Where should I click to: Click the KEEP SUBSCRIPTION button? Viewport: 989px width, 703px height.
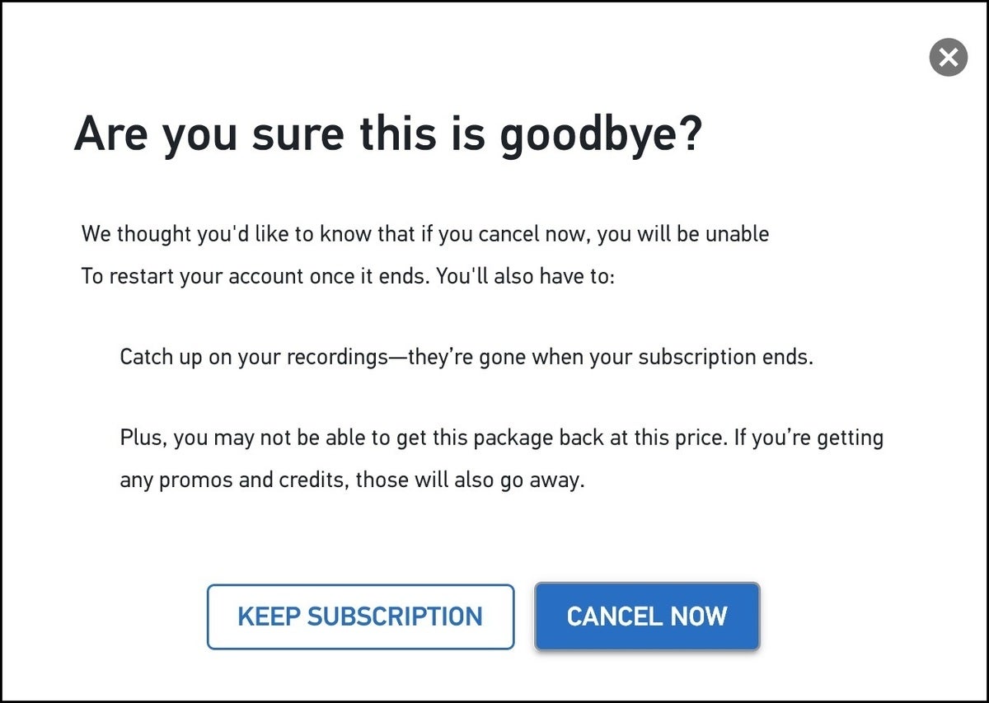[x=360, y=616]
